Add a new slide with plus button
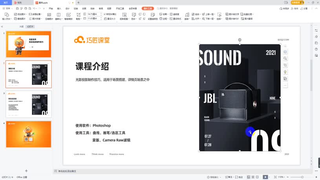 [x=26, y=171]
